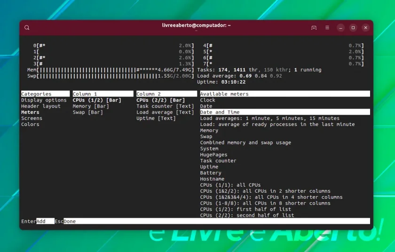395x252 pixels.
Task: Click the Column 2 header
Action: click(167, 94)
